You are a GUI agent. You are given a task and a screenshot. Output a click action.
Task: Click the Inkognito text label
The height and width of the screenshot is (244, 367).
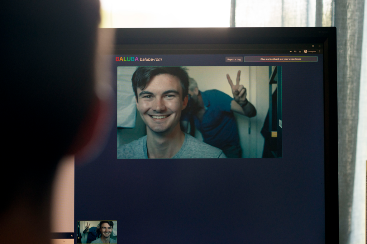312,51
